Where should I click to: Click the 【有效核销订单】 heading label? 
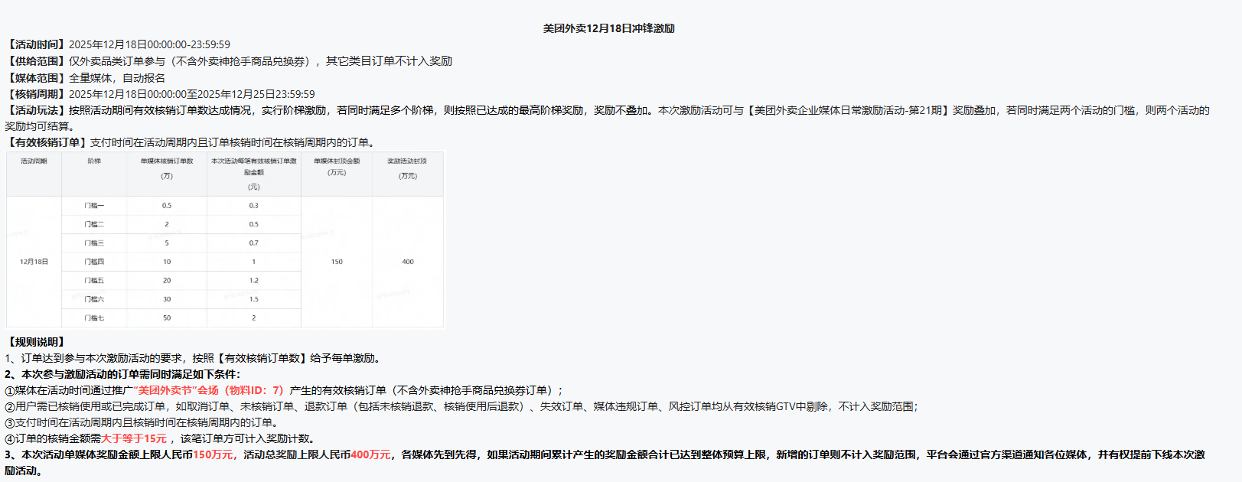tap(47, 142)
